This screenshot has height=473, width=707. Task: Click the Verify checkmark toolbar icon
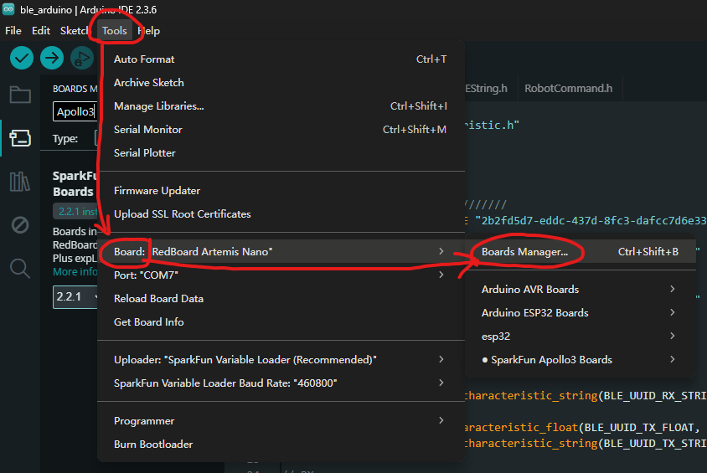(22, 58)
